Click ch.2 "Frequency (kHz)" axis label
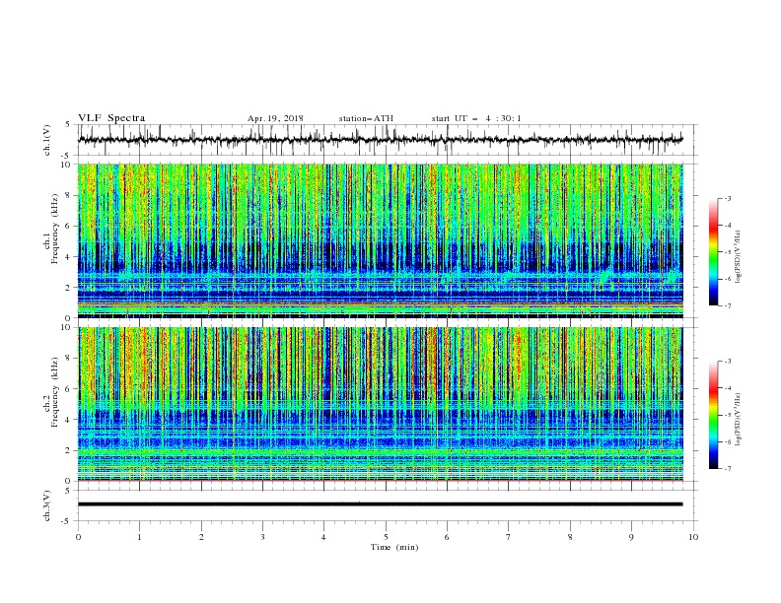 tap(55, 392)
